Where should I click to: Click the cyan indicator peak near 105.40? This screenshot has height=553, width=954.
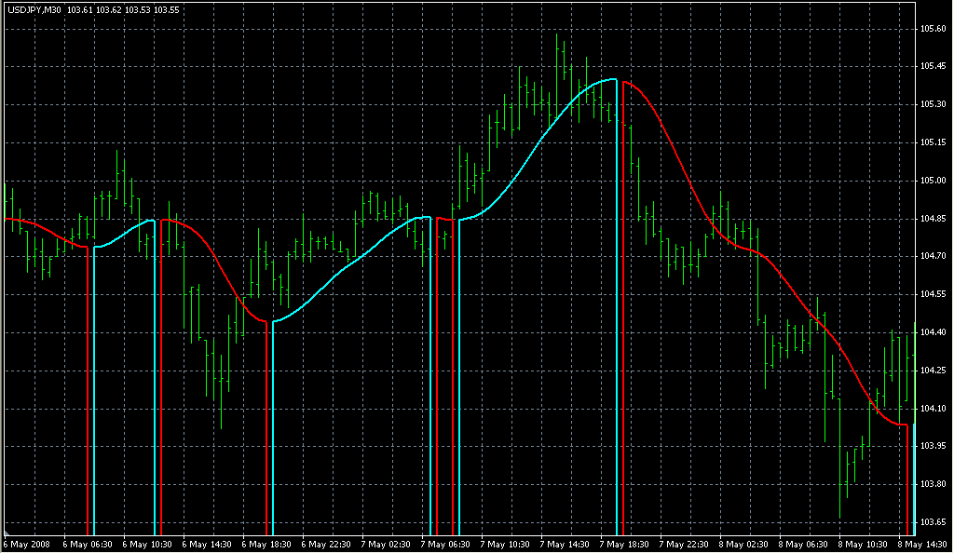click(610, 80)
